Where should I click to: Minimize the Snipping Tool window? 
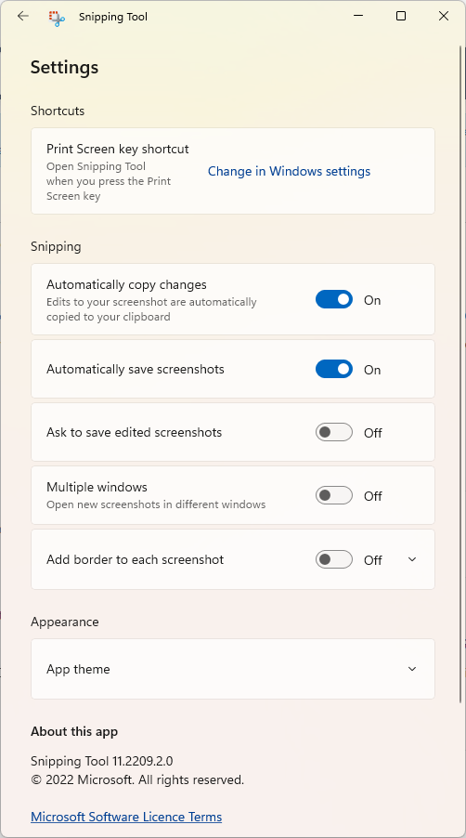358,16
